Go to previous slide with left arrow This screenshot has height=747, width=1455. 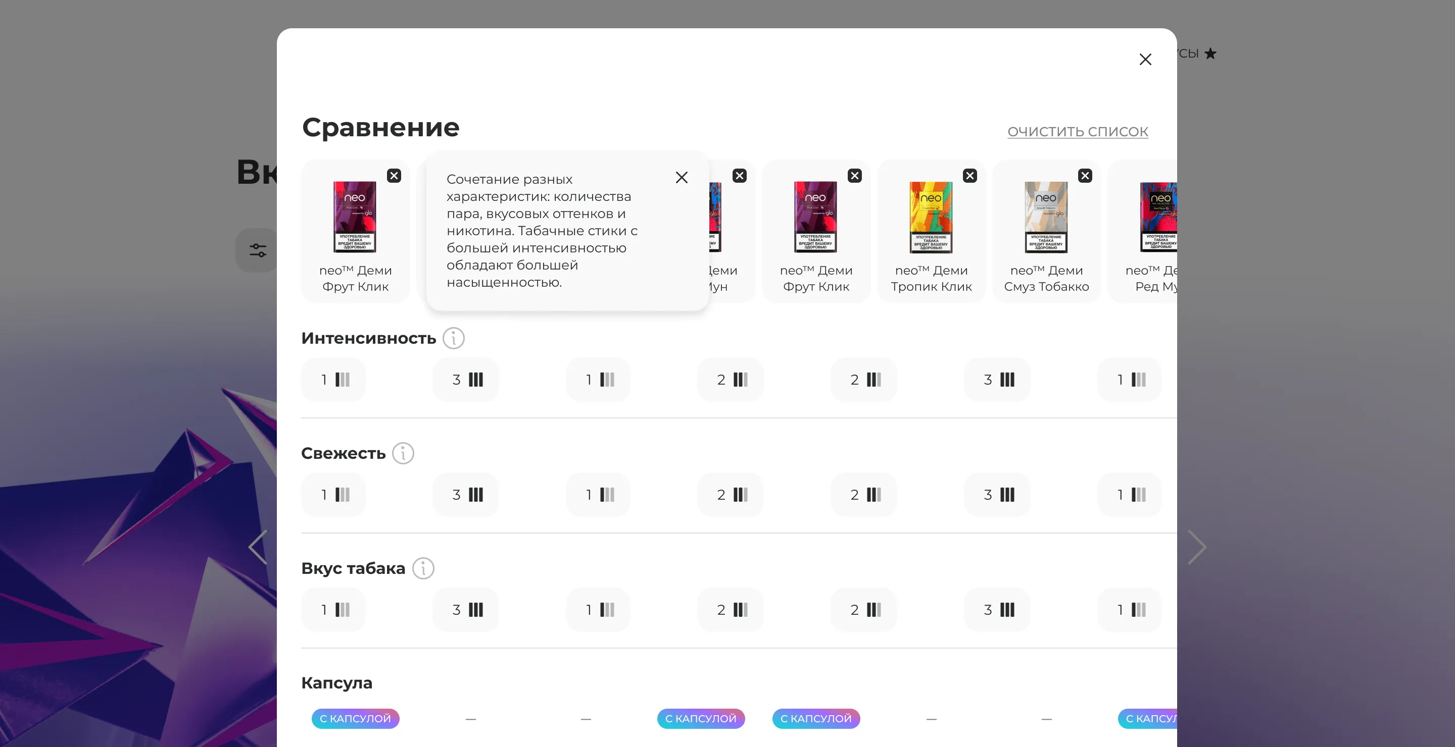coord(258,547)
